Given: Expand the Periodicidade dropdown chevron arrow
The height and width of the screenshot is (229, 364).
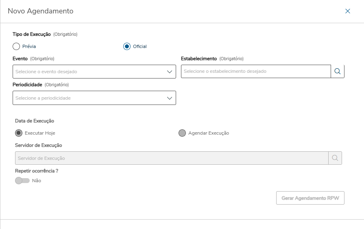Looking at the screenshot, I should click(x=170, y=98).
